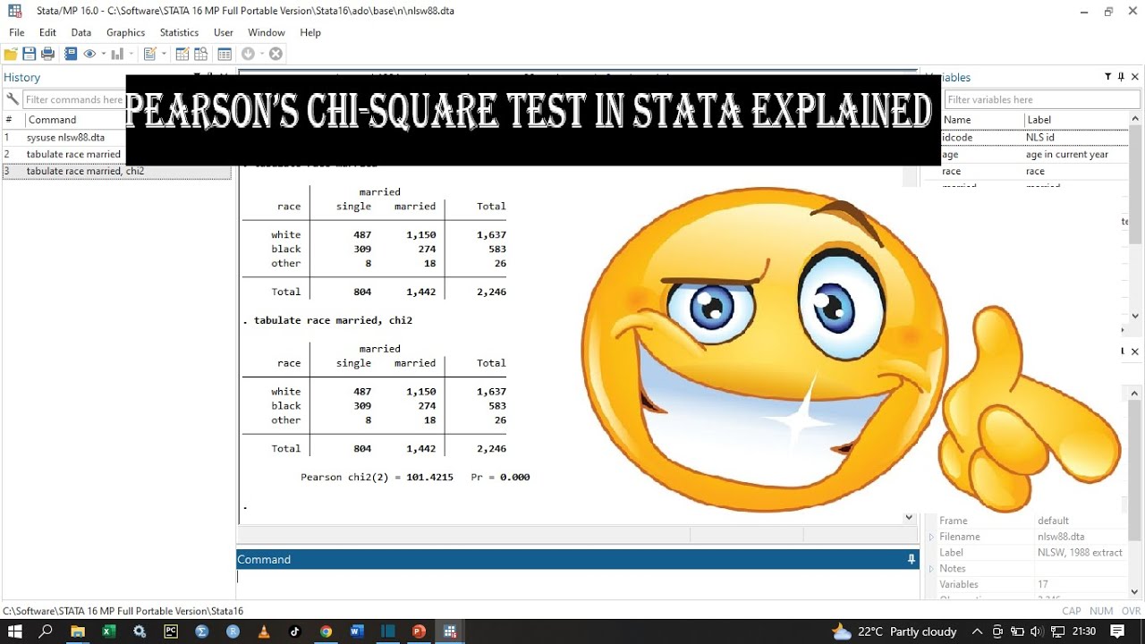Image resolution: width=1145 pixels, height=644 pixels.
Task: Click the History filter commands field
Action: 74,99
